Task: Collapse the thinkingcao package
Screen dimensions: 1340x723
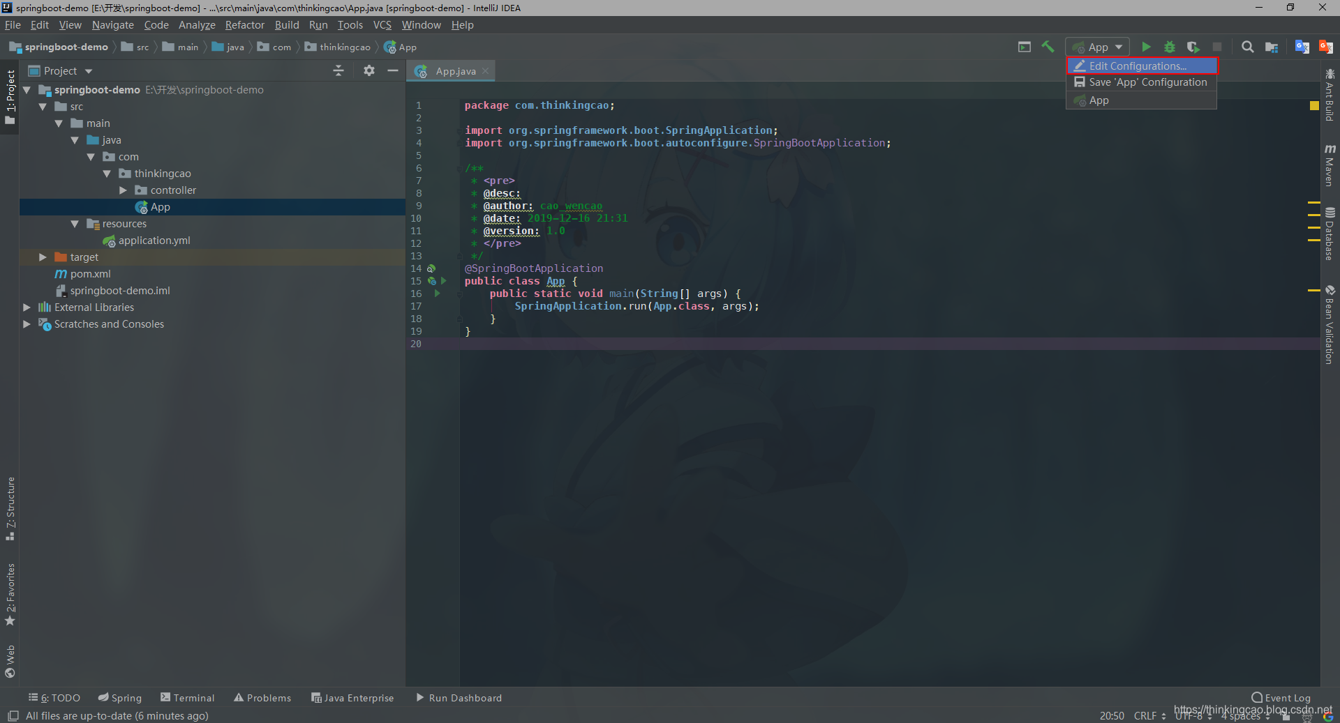Action: click(x=107, y=174)
